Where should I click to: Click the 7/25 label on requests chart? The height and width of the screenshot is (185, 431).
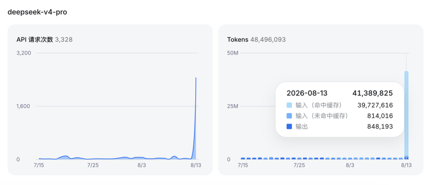[x=92, y=165]
